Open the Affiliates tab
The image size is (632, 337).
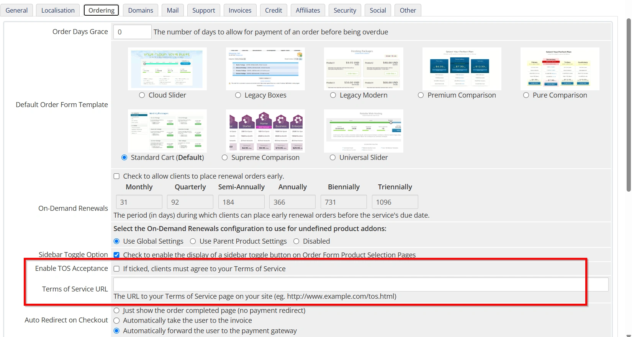tap(308, 10)
